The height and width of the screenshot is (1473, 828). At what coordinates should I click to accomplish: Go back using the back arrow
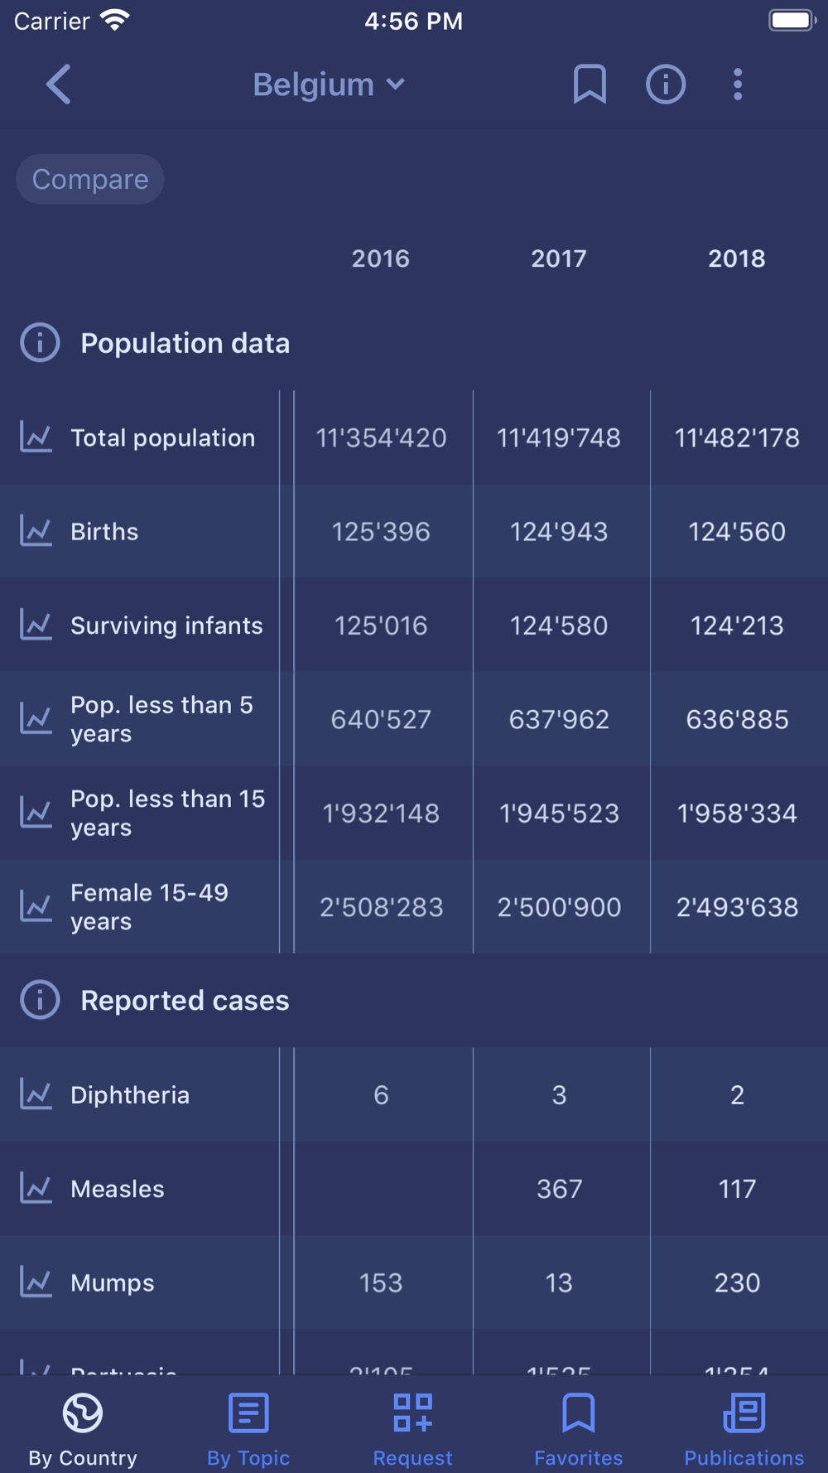click(x=58, y=85)
